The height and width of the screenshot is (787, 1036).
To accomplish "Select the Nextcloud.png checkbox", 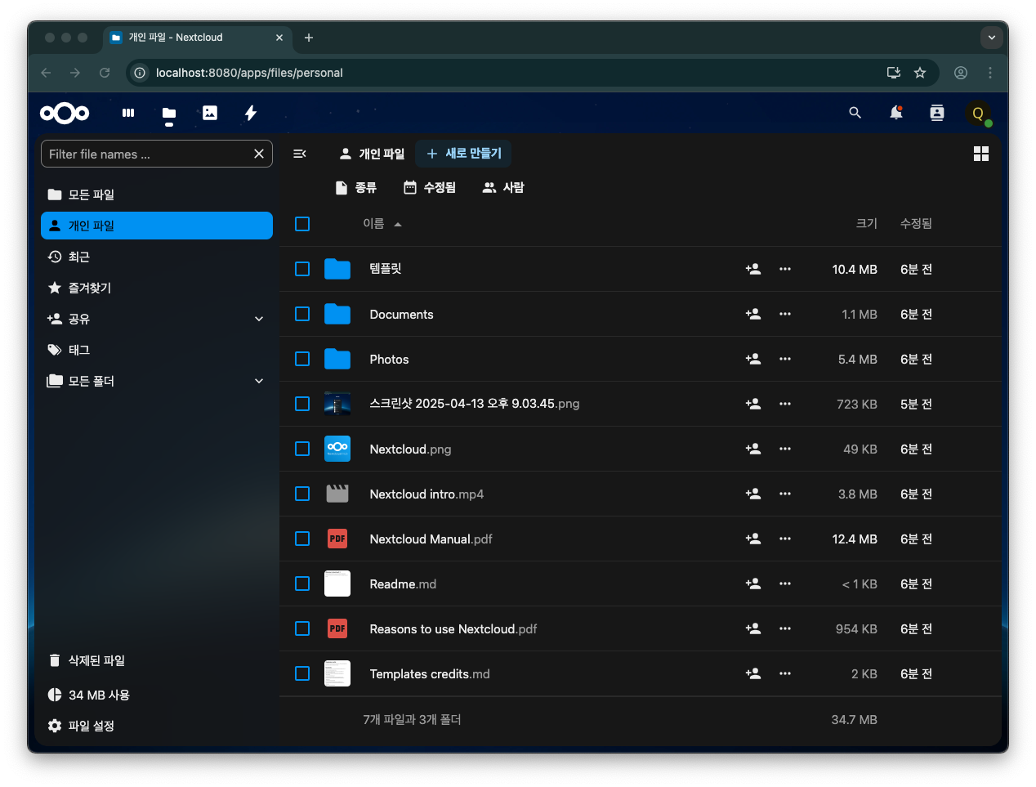I will [x=302, y=449].
